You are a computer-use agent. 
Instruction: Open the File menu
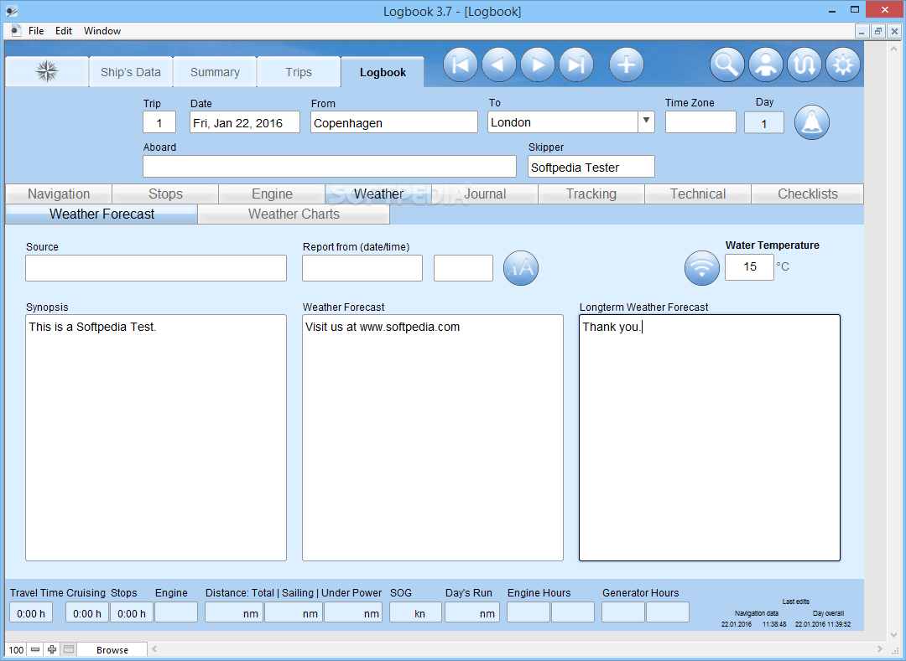(x=36, y=31)
